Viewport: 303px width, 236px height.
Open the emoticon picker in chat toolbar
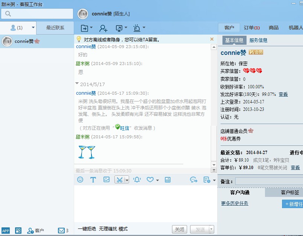click(x=80, y=180)
